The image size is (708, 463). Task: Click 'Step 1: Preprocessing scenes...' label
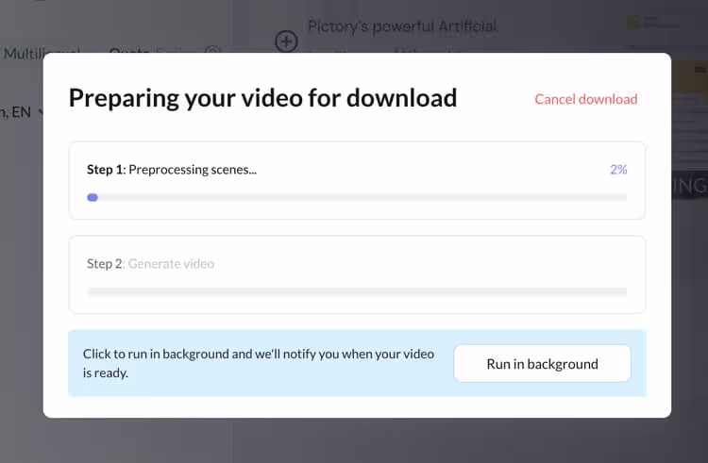[172, 170]
